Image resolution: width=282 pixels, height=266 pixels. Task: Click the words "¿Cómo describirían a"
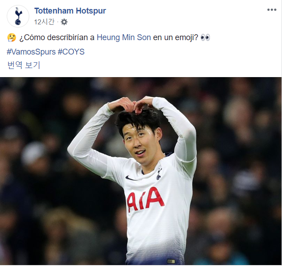click(57, 37)
